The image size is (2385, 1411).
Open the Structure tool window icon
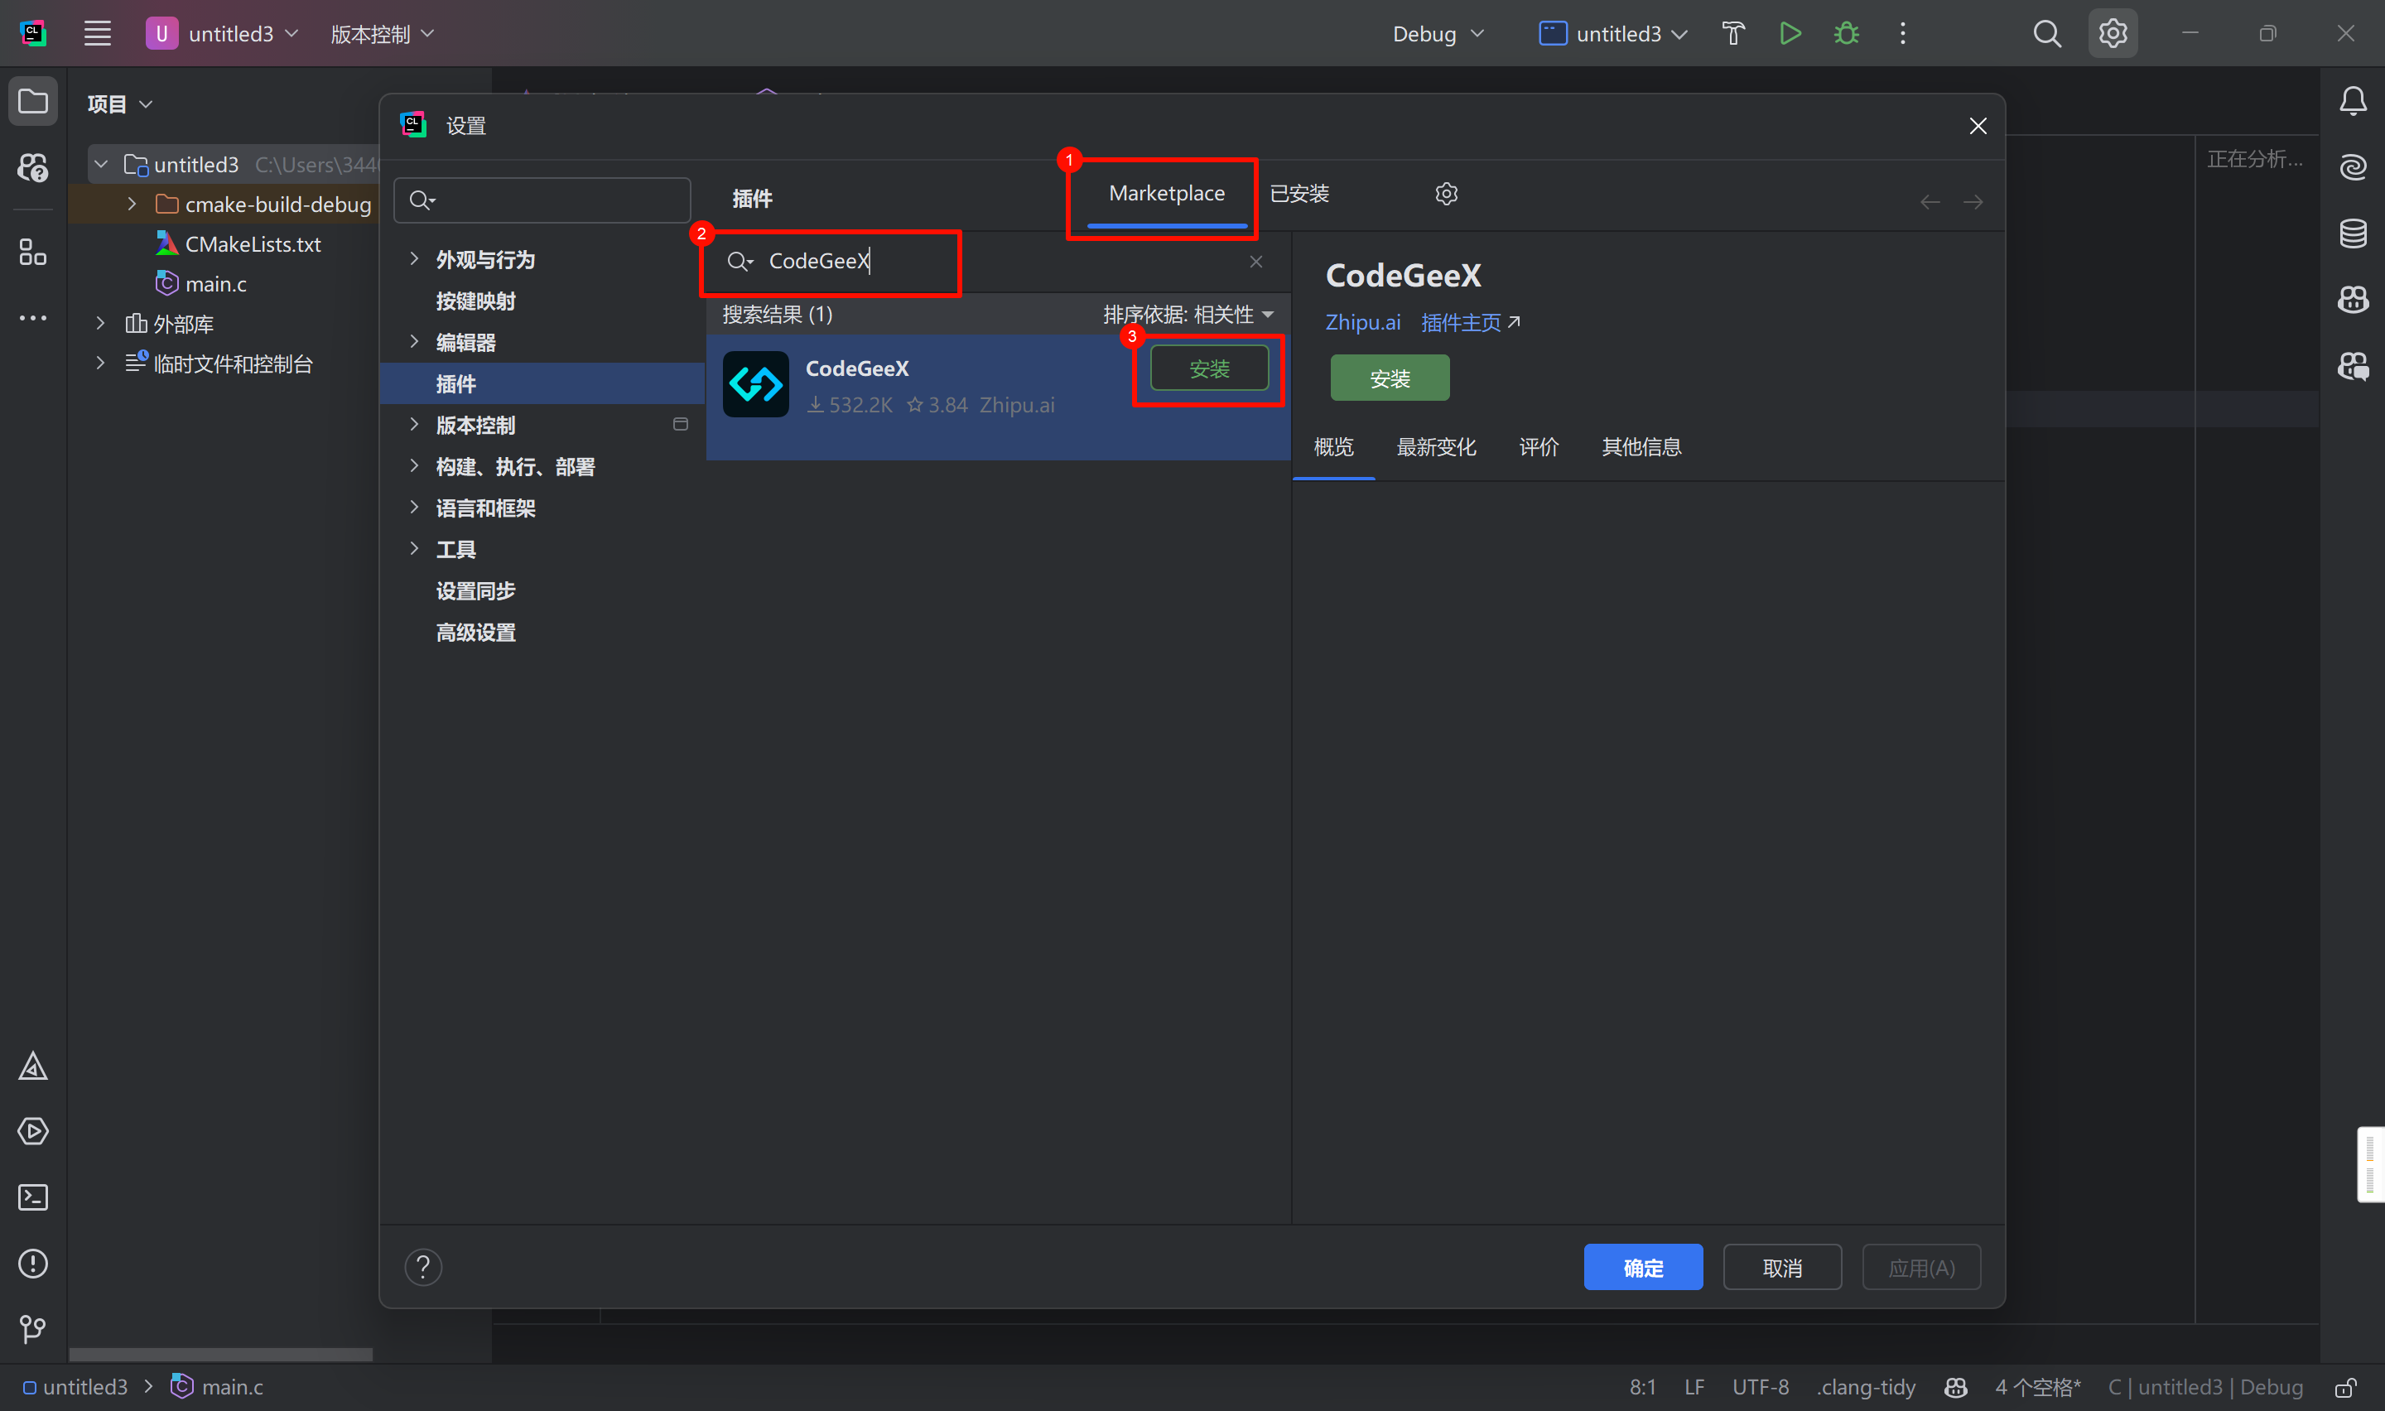[x=33, y=252]
